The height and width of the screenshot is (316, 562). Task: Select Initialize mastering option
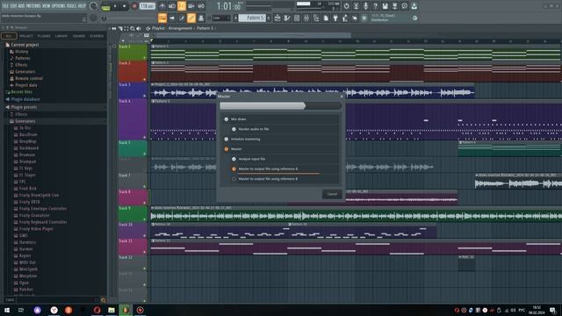227,139
